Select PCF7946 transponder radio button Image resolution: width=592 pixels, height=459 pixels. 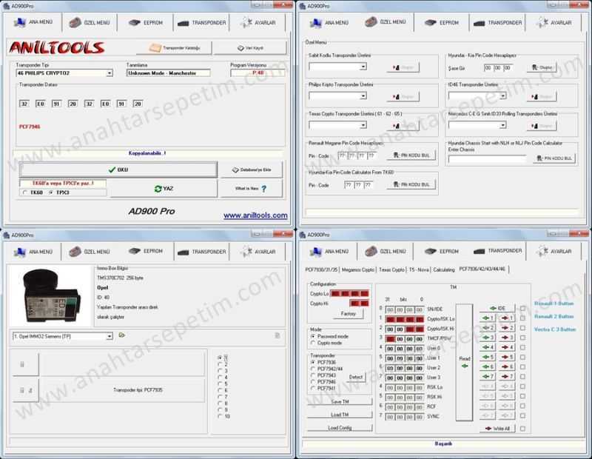click(312, 382)
